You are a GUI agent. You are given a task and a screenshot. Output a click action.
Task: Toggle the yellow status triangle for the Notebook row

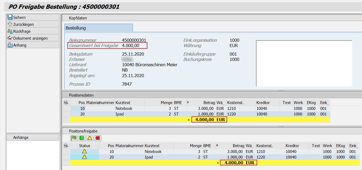[x=84, y=151]
